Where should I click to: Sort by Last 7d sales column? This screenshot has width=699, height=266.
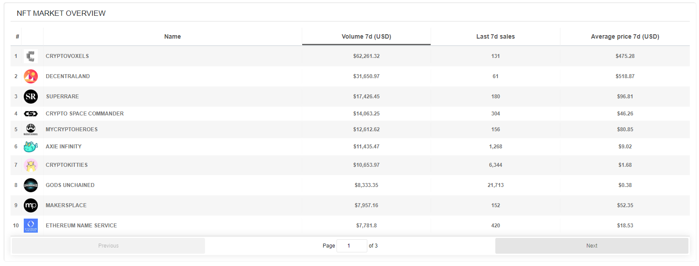(495, 36)
